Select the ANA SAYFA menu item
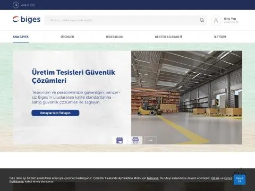The width and height of the screenshot is (255, 191). (21, 37)
